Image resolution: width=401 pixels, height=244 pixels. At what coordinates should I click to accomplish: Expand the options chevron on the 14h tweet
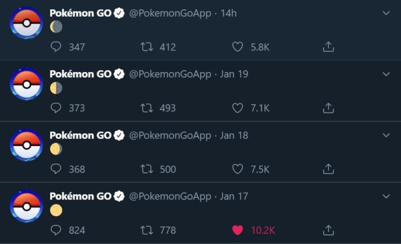[386, 13]
